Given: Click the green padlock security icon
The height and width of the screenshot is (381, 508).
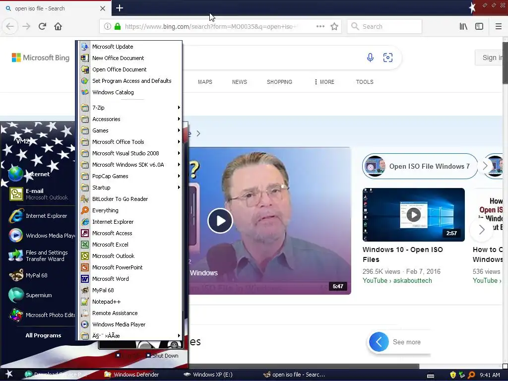Looking at the screenshot, I should tap(118, 27).
